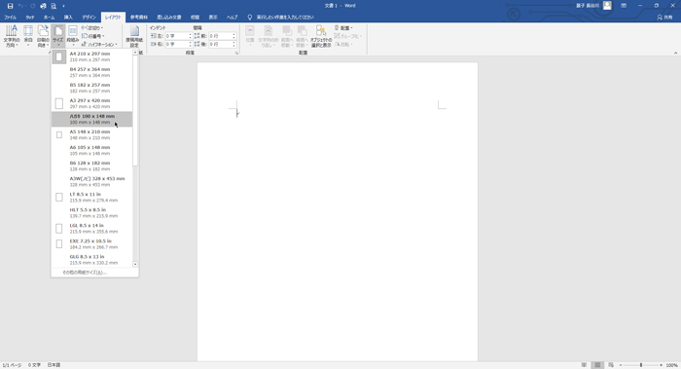Open the 行番号 line numbers dropdown
The width and height of the screenshot is (681, 369).
[93, 36]
